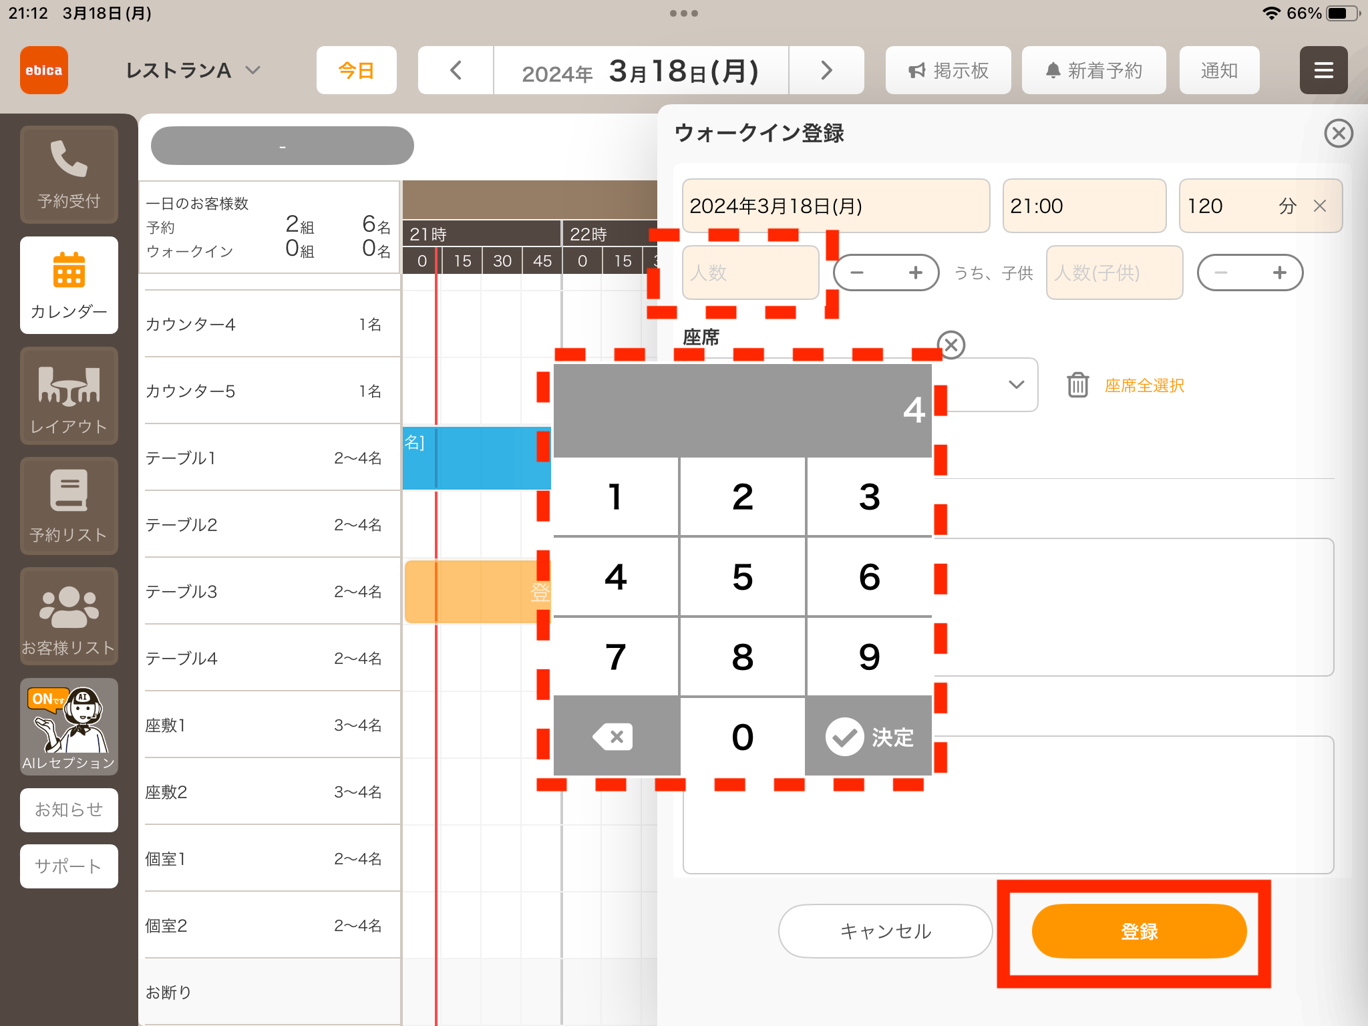Viewport: 1368px width, 1026px height.
Task: Open the 掲示板 bulletin board
Action: [x=949, y=70]
